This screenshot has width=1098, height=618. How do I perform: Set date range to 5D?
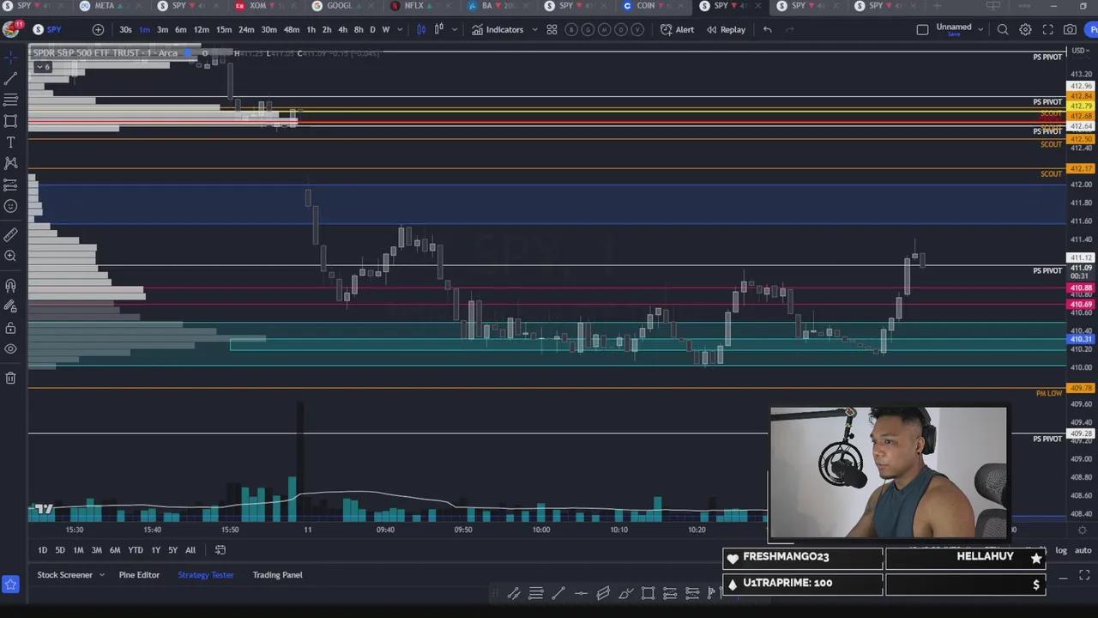60,550
